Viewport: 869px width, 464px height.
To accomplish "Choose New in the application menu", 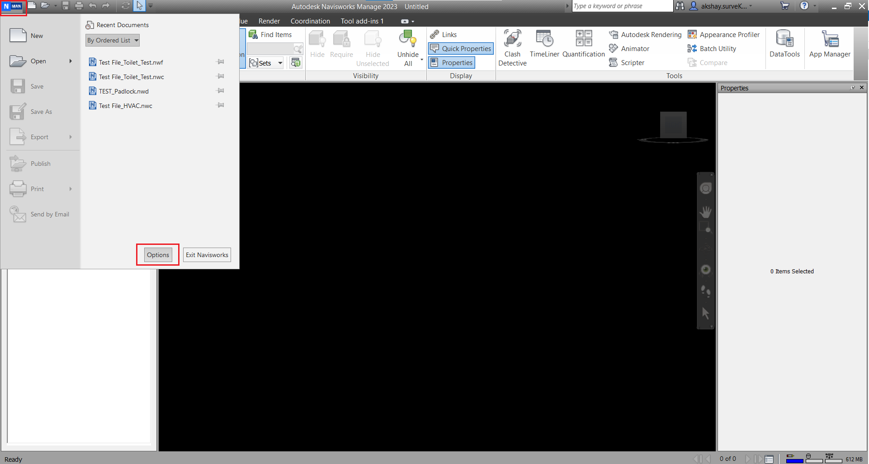I will [40, 36].
